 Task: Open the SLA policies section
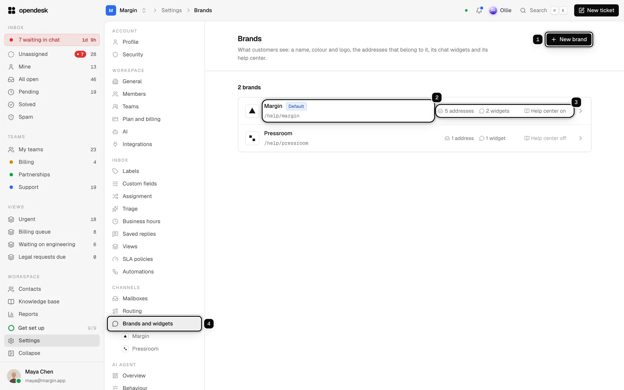[x=154, y=259]
